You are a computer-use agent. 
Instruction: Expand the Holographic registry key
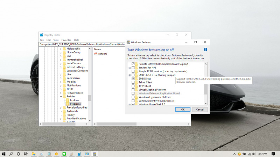click(x=61, y=48)
